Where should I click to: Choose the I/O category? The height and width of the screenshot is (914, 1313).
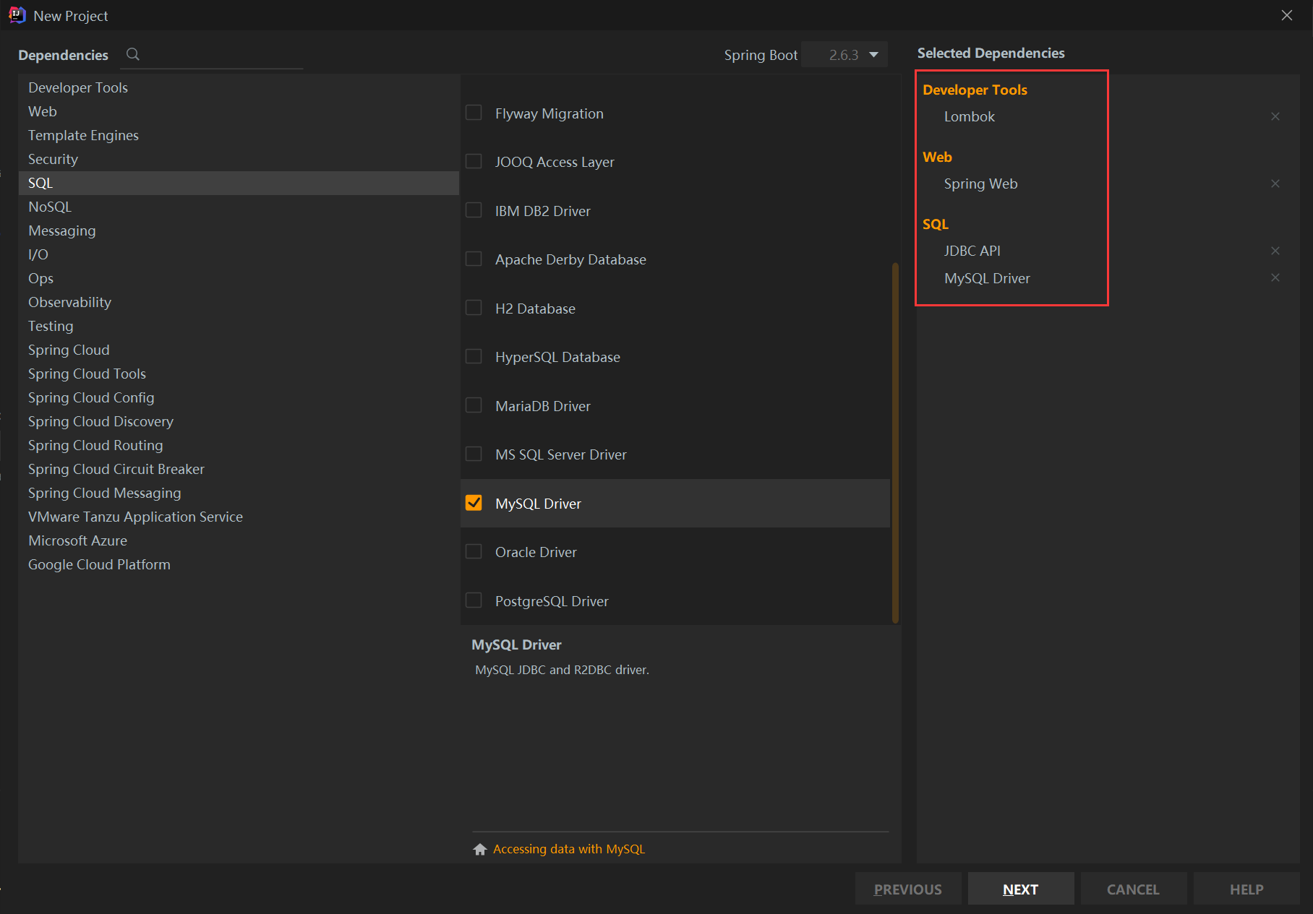(x=239, y=254)
